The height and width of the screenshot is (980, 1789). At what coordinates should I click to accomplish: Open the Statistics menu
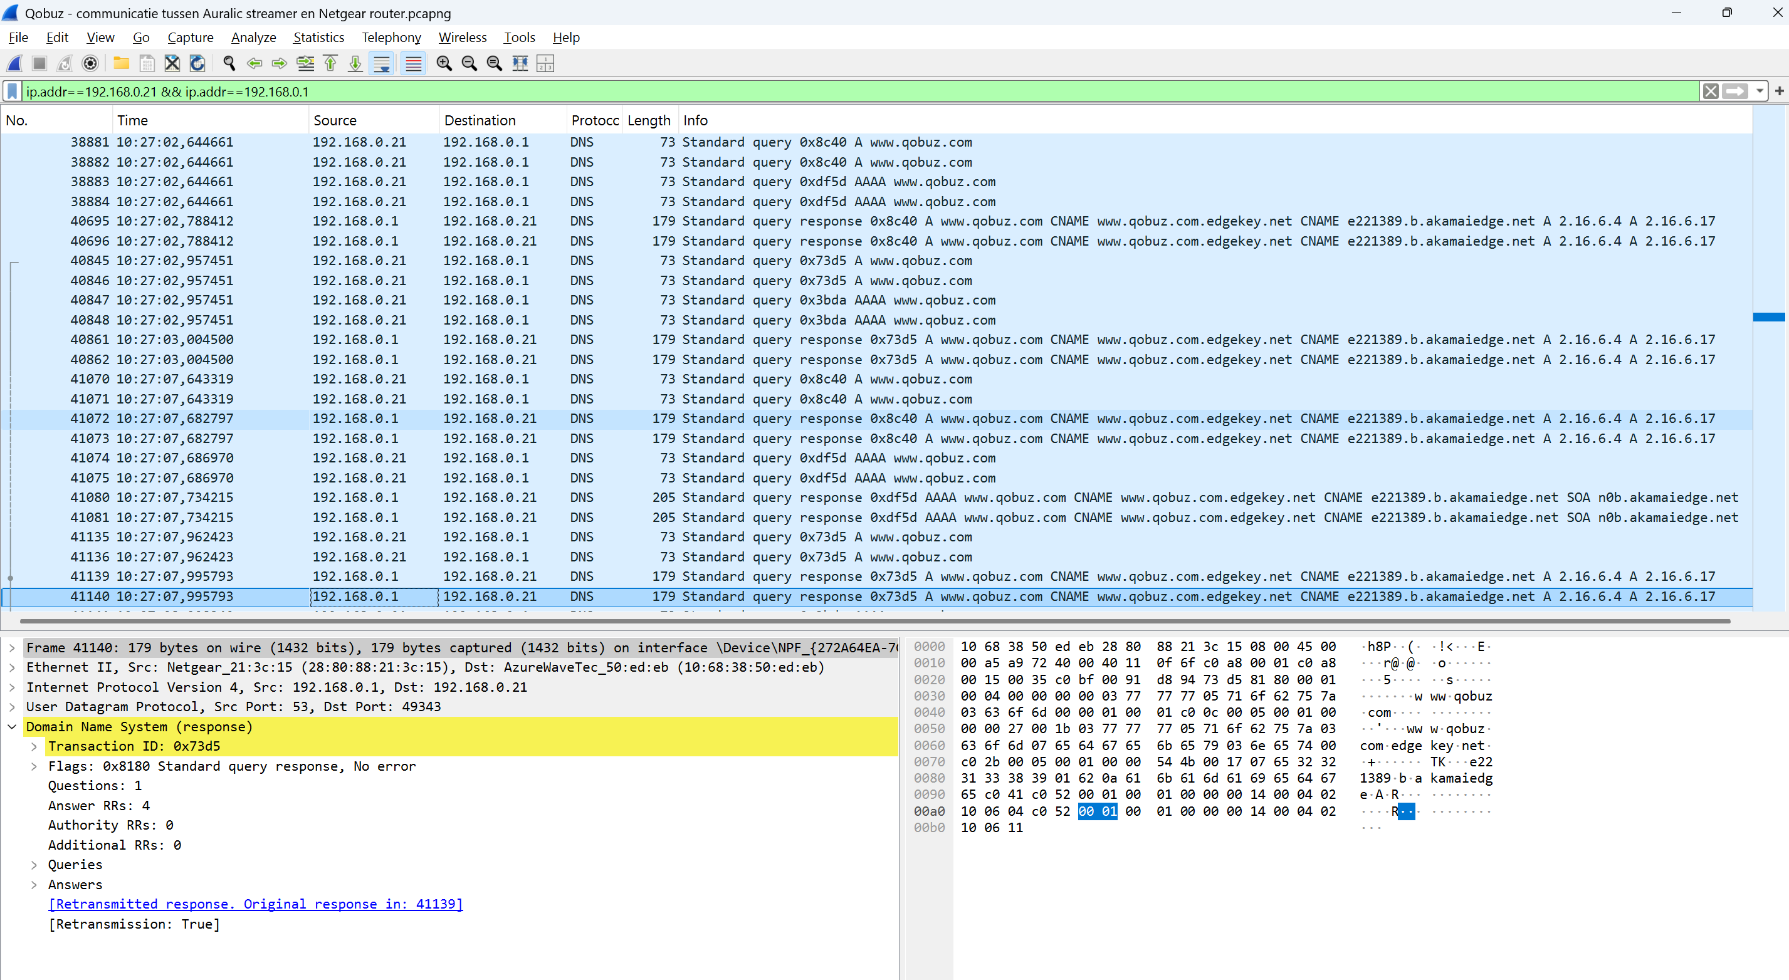click(319, 38)
